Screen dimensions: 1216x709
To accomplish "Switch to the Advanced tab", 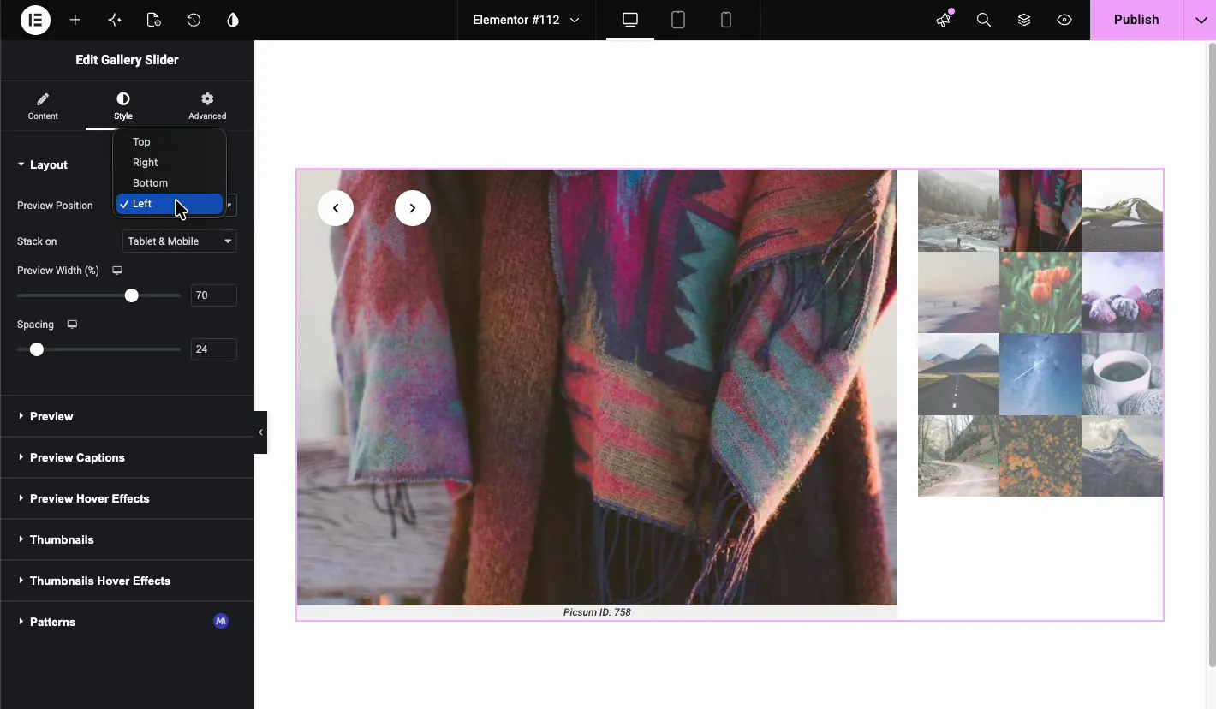I will 207,106.
